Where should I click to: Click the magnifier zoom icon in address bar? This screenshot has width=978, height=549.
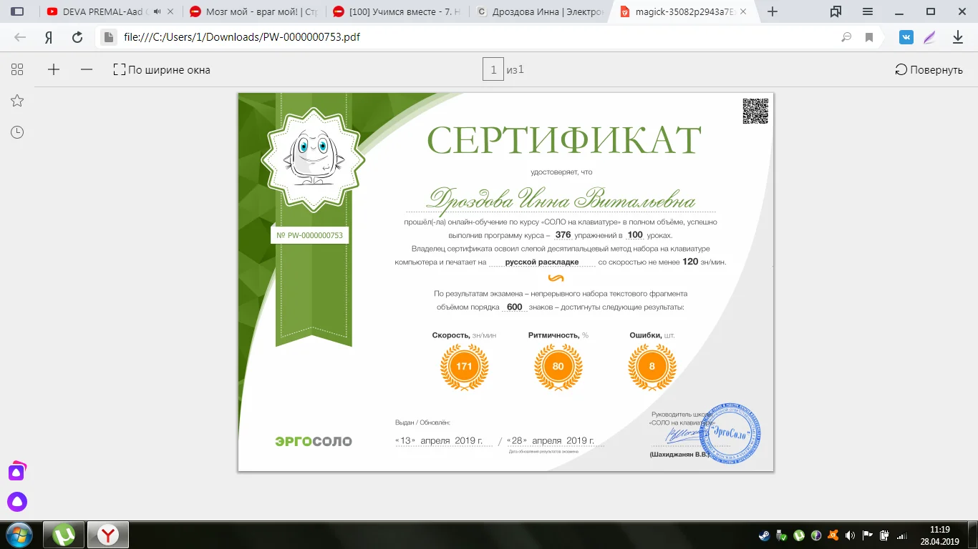click(846, 37)
